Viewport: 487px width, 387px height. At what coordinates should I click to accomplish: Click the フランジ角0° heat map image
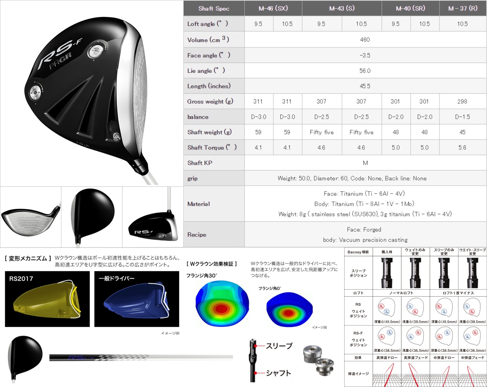point(289,309)
